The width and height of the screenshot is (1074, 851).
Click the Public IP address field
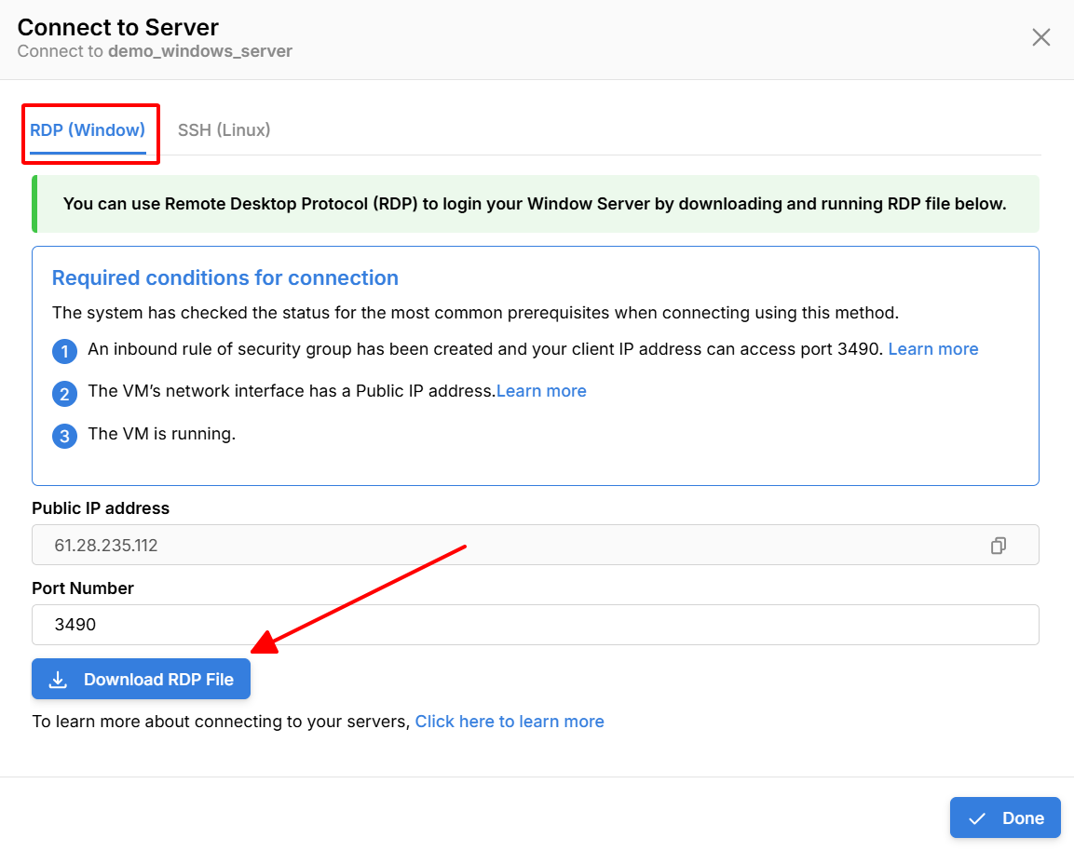click(x=503, y=546)
